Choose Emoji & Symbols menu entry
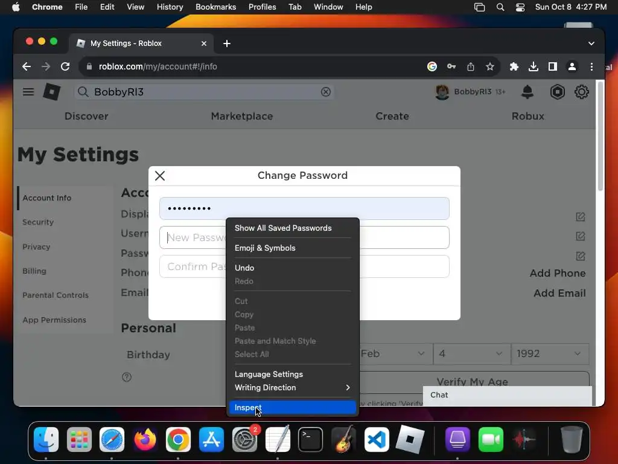Image resolution: width=618 pixels, height=464 pixels. (292, 248)
